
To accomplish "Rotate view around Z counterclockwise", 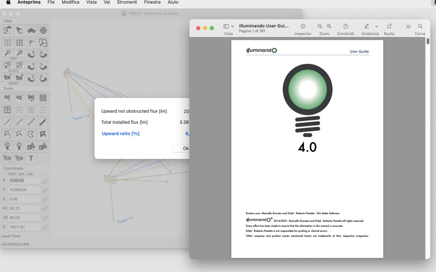I will 31,78.
